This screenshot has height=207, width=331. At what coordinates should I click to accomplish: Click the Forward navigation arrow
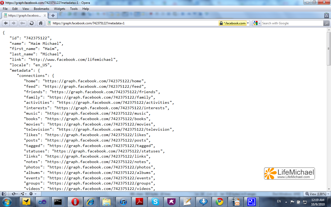pyautogui.click(x=13, y=23)
